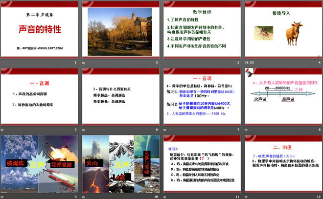Select title slide 声音的特性 thumbnail
Viewport: 323px width, 199px height.
click(x=39, y=30)
